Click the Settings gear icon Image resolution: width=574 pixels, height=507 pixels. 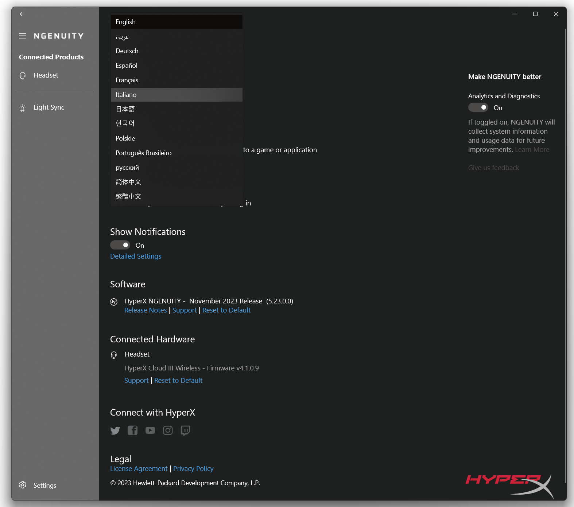pos(23,485)
